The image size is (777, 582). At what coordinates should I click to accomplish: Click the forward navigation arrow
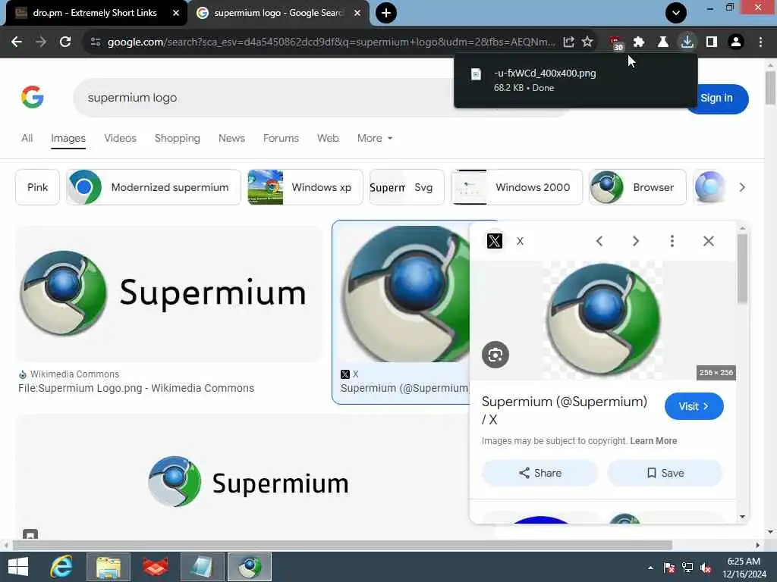(x=41, y=42)
